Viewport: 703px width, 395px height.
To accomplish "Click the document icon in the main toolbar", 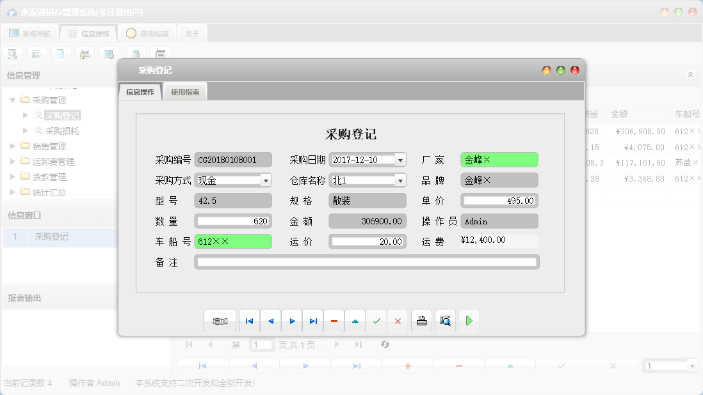I will pyautogui.click(x=60, y=54).
